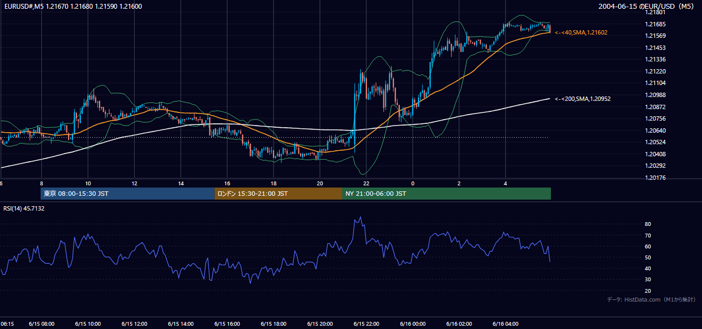Click the NY 21:00-06:00 JST session bar
The width and height of the screenshot is (702, 329).
pyautogui.click(x=447, y=194)
